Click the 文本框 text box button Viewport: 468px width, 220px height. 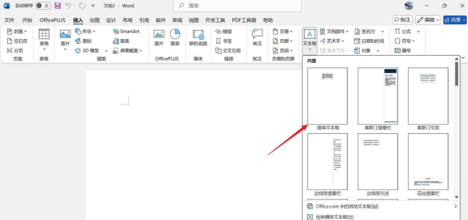(x=310, y=37)
